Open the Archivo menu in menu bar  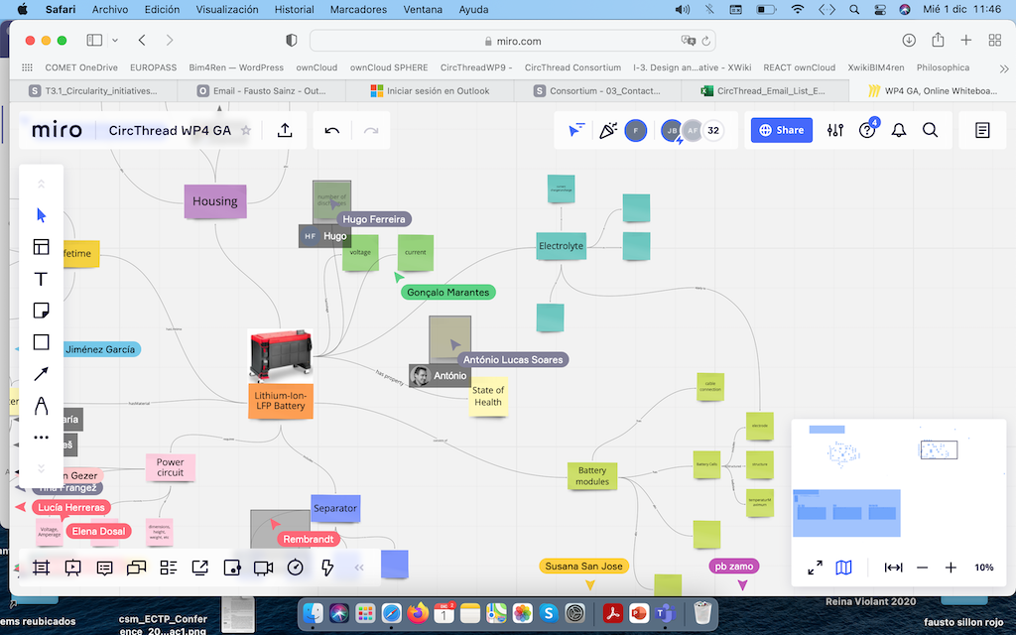click(110, 10)
